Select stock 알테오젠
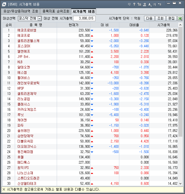185x194 pixels. (24, 67)
